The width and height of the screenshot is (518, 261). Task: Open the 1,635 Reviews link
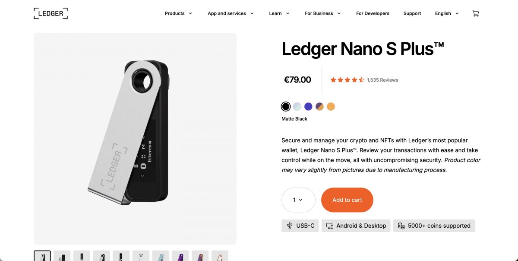(x=382, y=80)
